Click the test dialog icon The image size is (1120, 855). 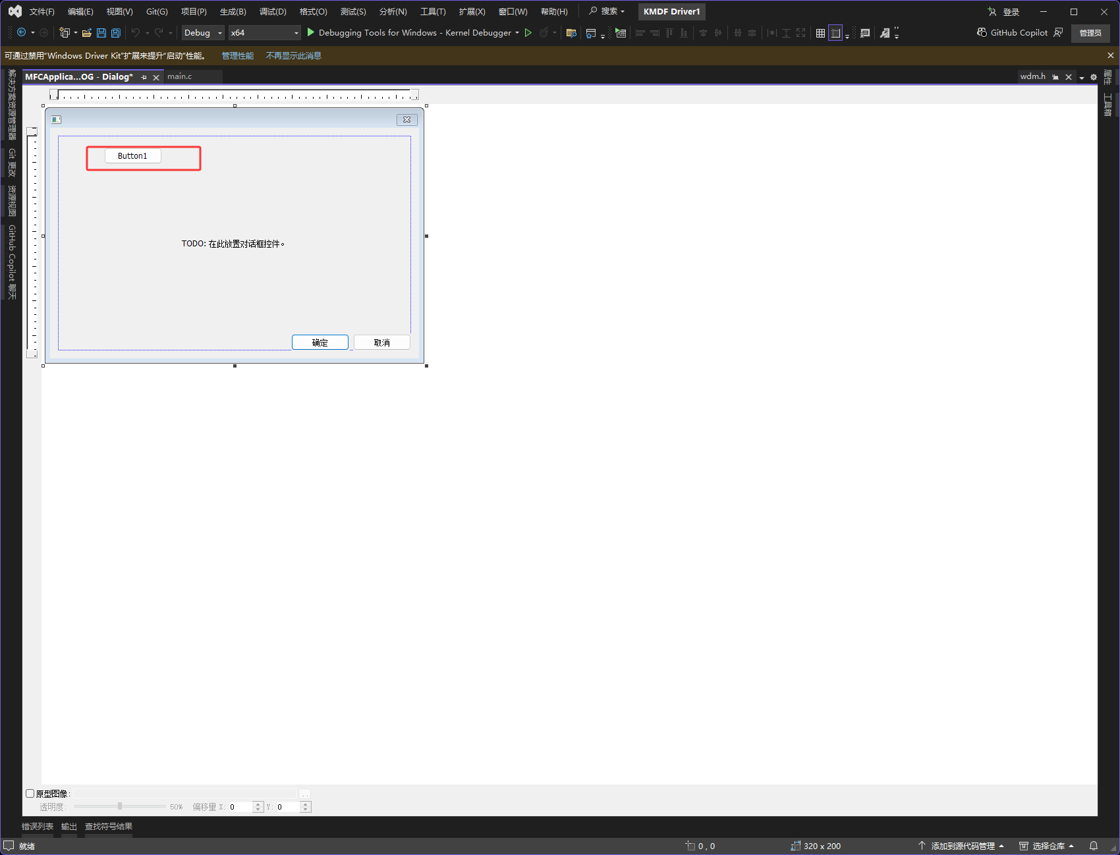click(621, 32)
